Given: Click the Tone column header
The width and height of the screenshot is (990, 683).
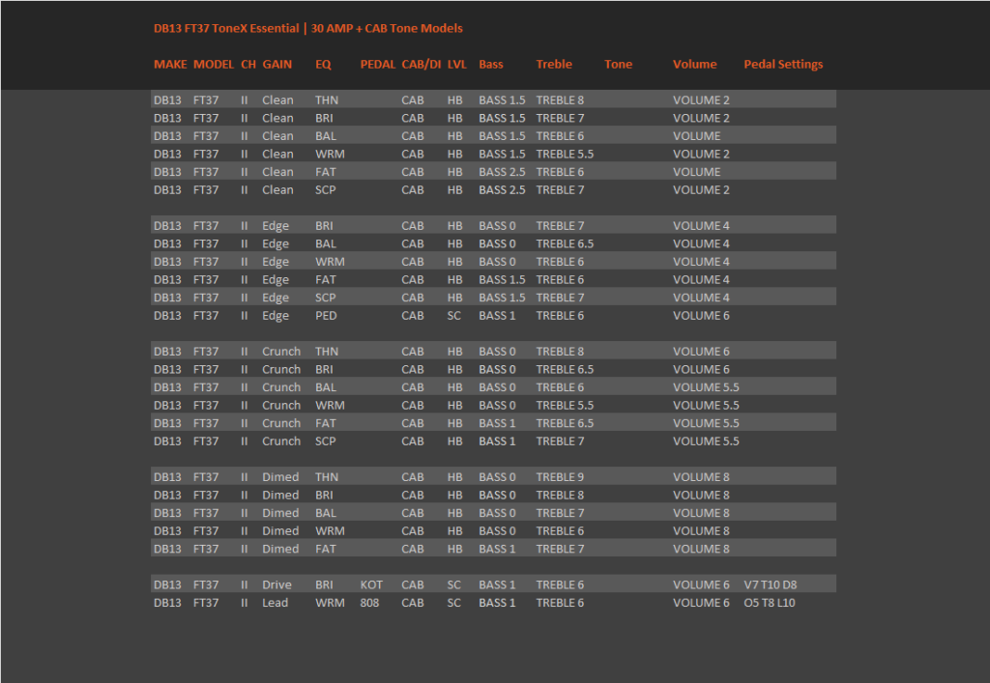Looking at the screenshot, I should pos(618,65).
